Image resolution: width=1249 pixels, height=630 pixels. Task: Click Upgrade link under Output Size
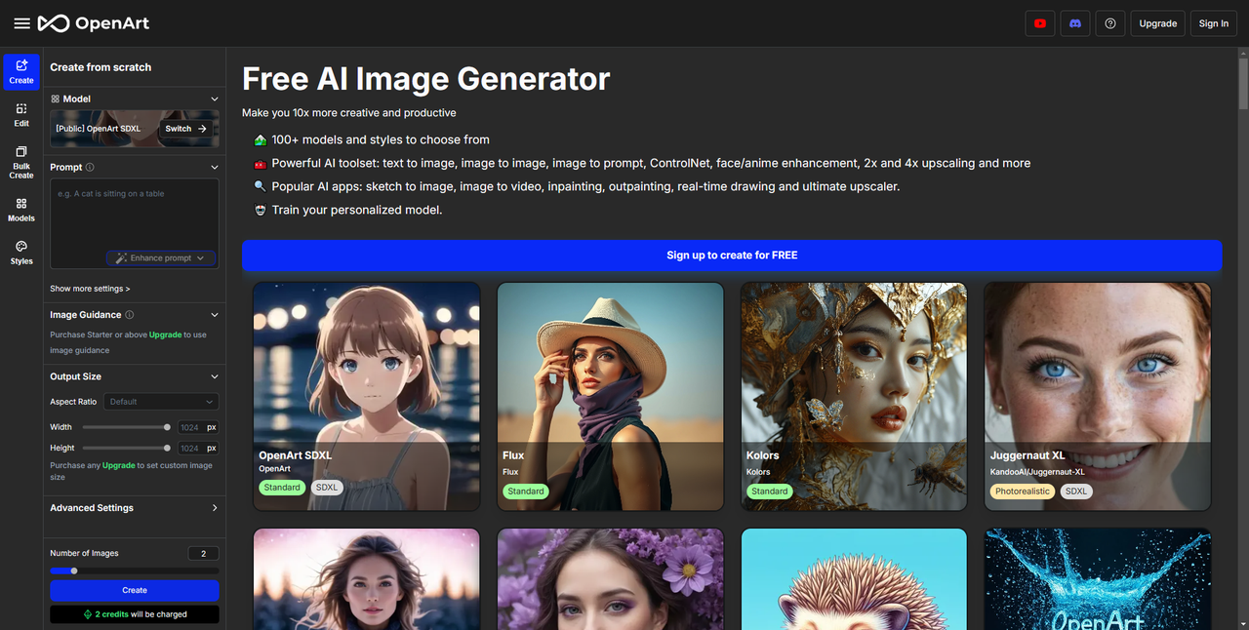[x=119, y=465]
